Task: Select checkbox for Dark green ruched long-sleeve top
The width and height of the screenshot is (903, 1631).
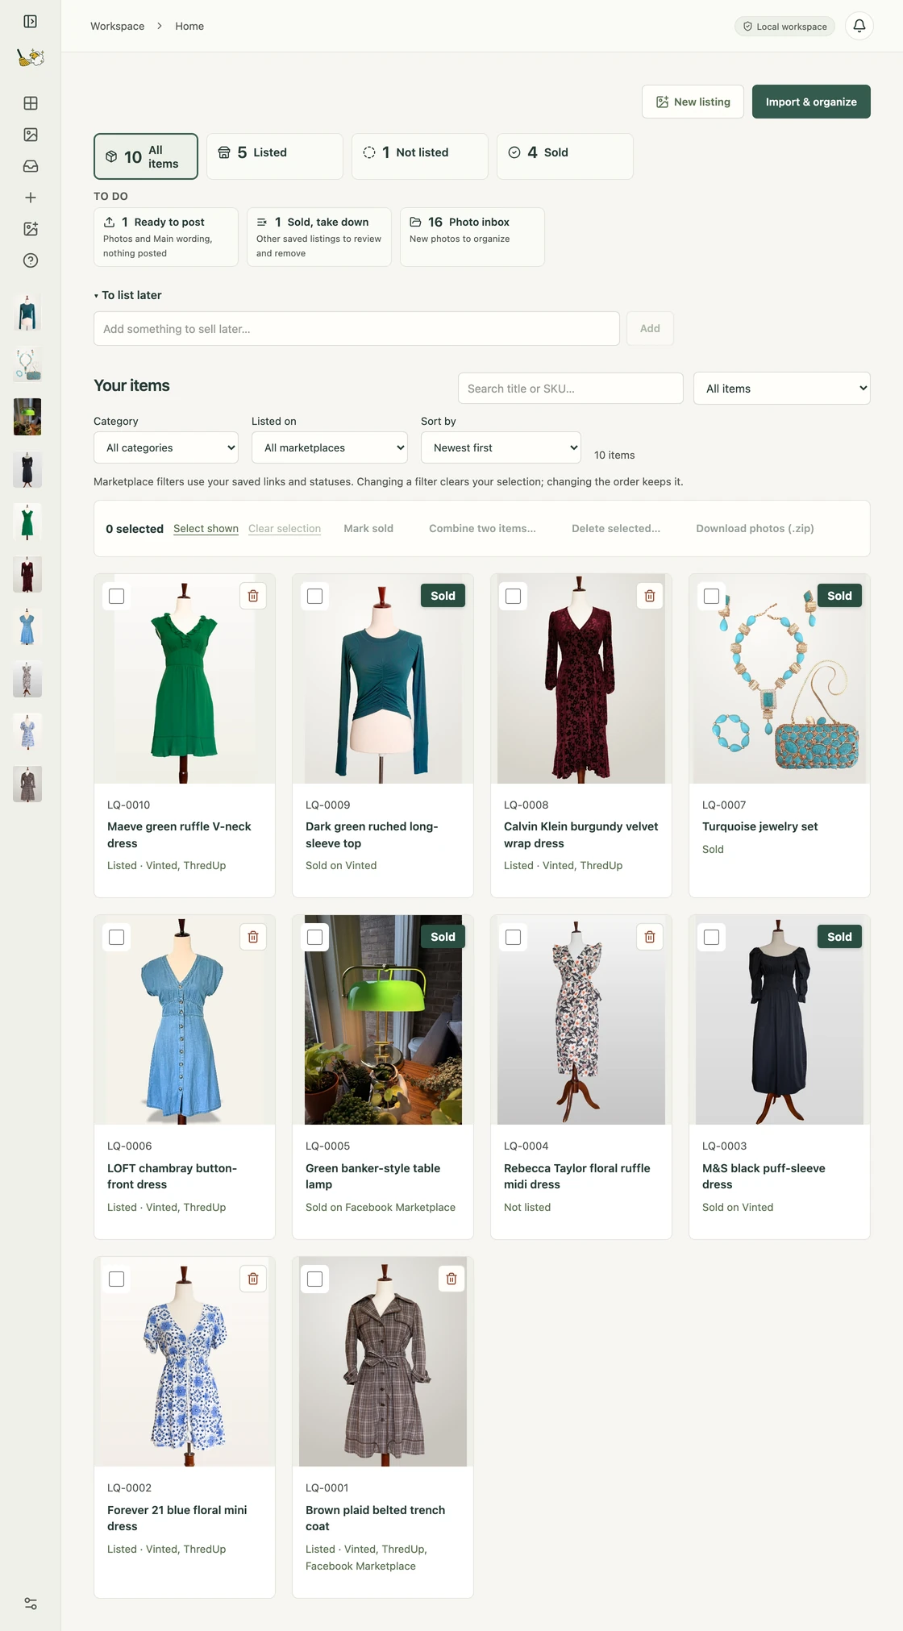Action: click(x=315, y=596)
